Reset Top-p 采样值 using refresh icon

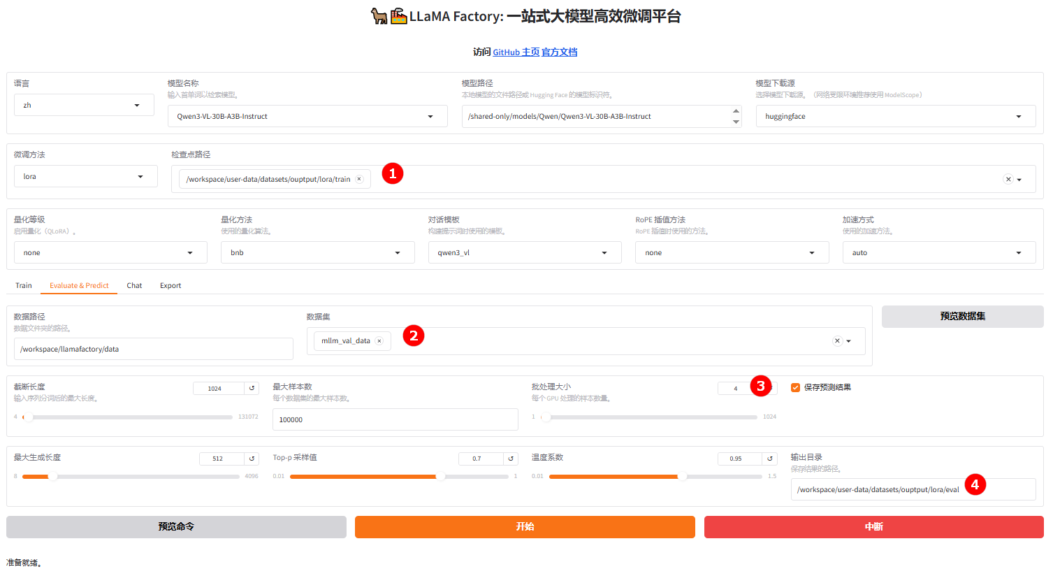click(511, 458)
